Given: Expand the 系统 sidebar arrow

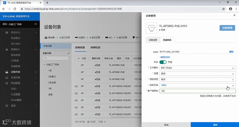Looking at the screenshot, I should pyautogui.click(x=36, y=106).
